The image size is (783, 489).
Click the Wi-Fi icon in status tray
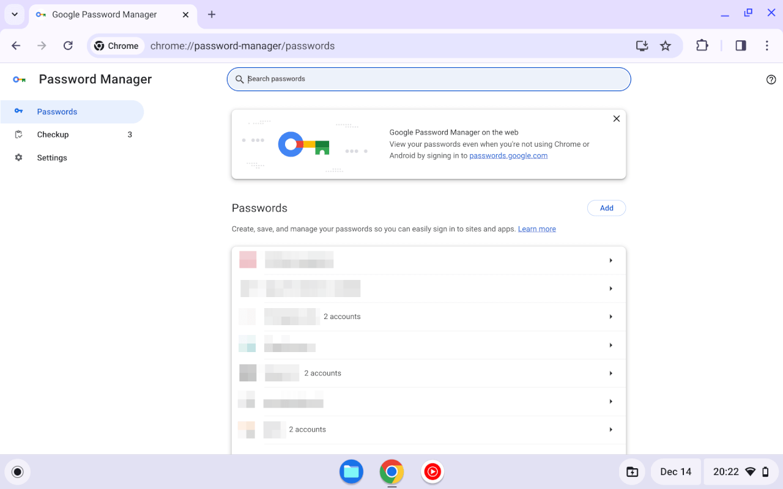pyautogui.click(x=750, y=472)
